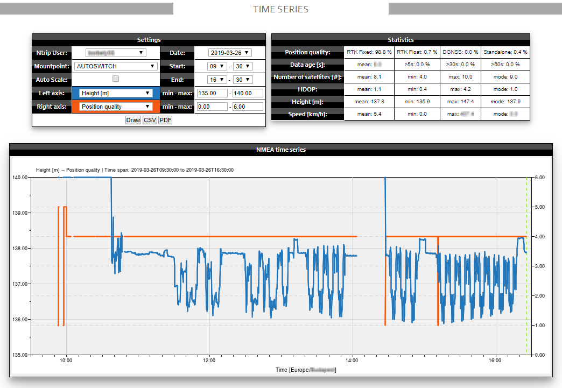Click the Standalone: 0.4 % cell
The height and width of the screenshot is (388, 562).
[x=505, y=52]
